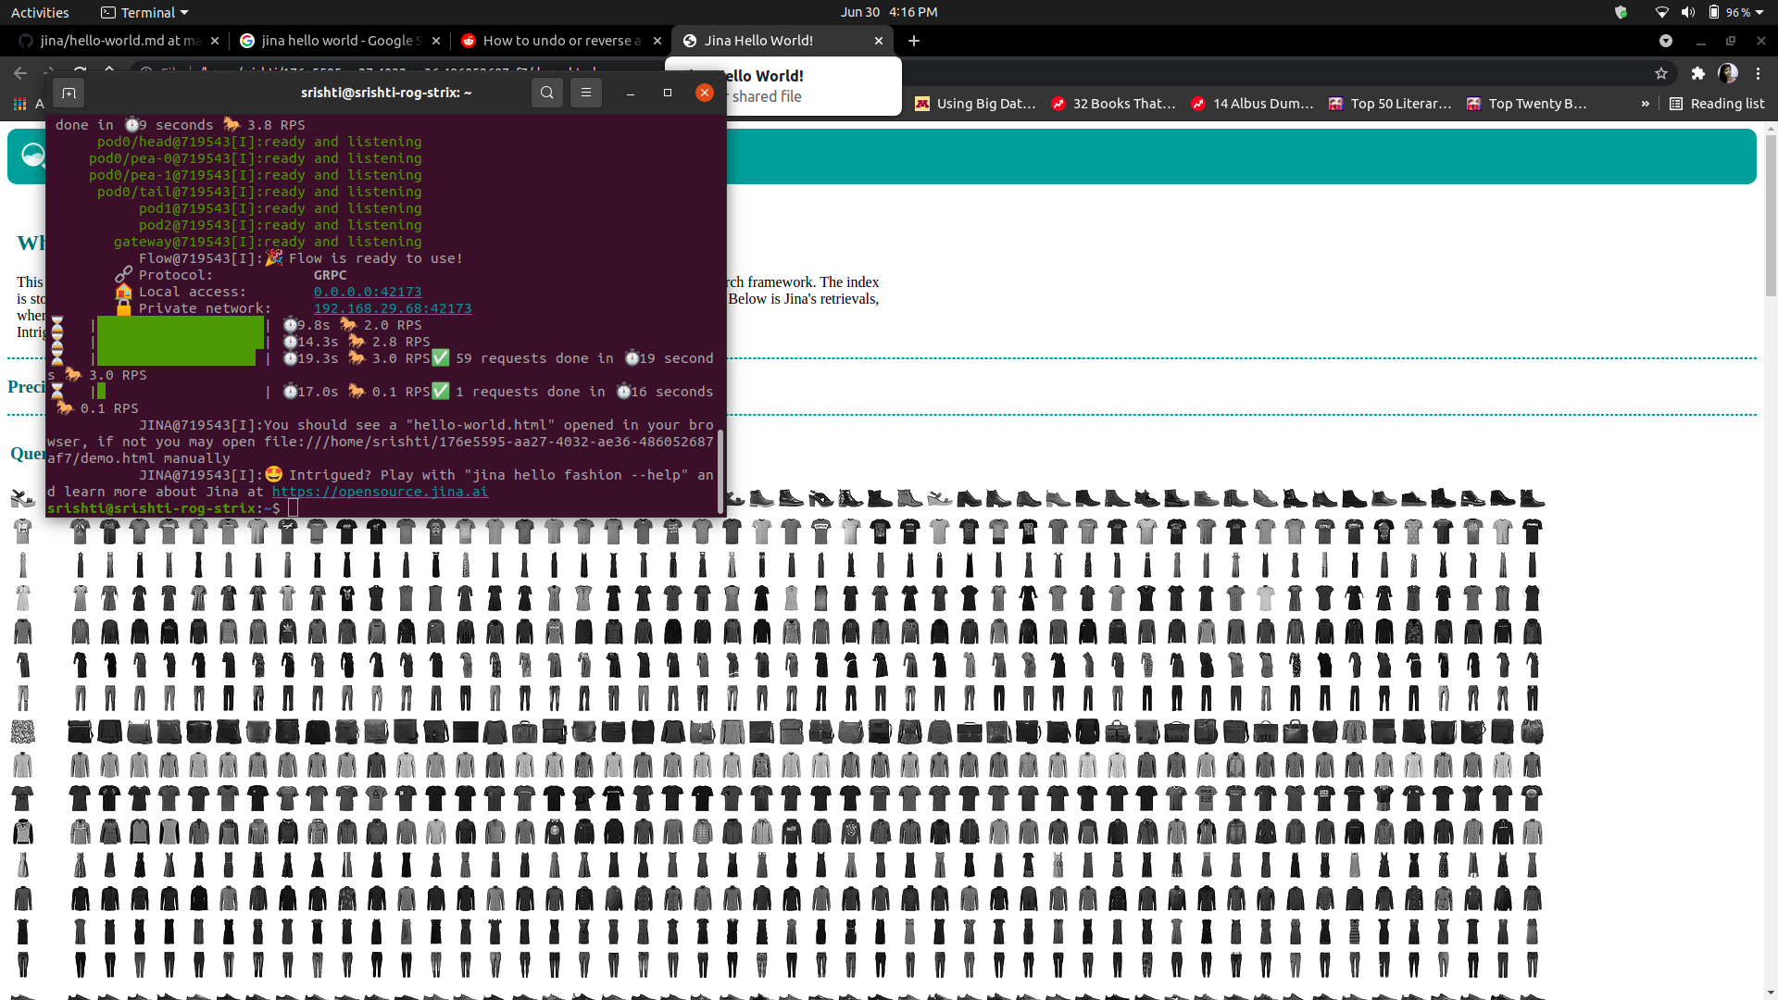The height and width of the screenshot is (1000, 1778).
Task: Open the opensource.jina.ai link in the terminal
Action: 380,492
